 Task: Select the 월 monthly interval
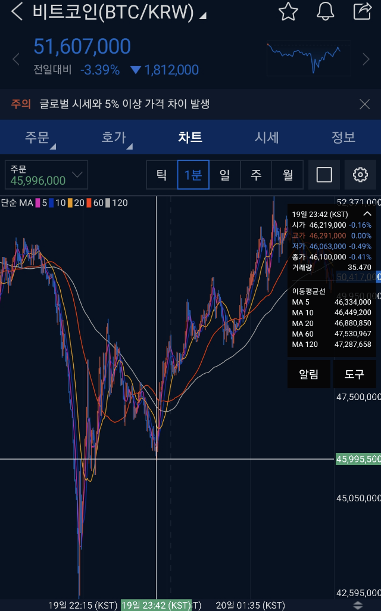point(288,175)
